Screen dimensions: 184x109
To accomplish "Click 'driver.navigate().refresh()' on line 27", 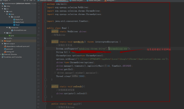I will (x=72, y=93).
